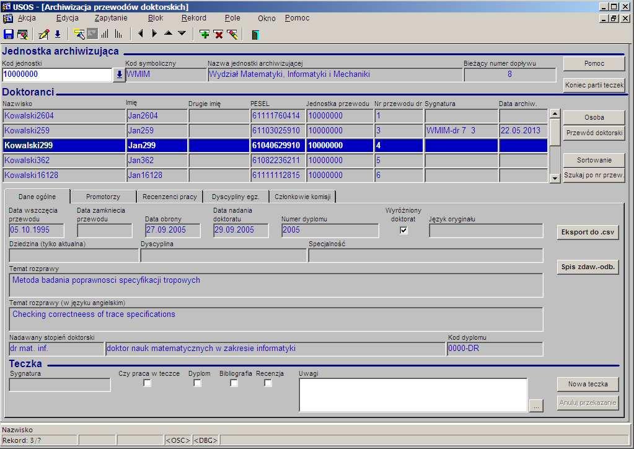Click the USOS application icon in title bar
The height and width of the screenshot is (449, 634).
pyautogui.click(x=6, y=7)
